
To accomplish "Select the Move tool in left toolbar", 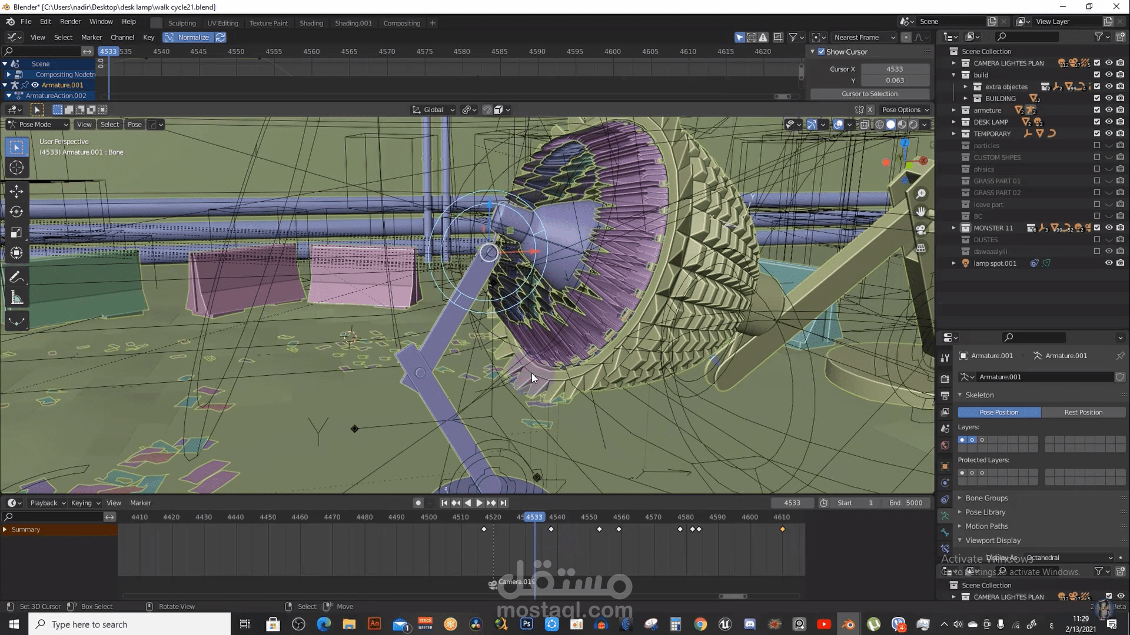I will click(16, 191).
